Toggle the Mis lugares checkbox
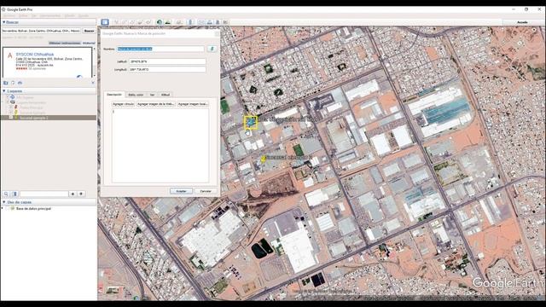 click(x=8, y=97)
